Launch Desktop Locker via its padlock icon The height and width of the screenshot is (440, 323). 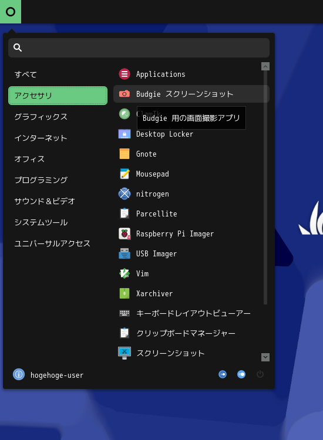(125, 134)
